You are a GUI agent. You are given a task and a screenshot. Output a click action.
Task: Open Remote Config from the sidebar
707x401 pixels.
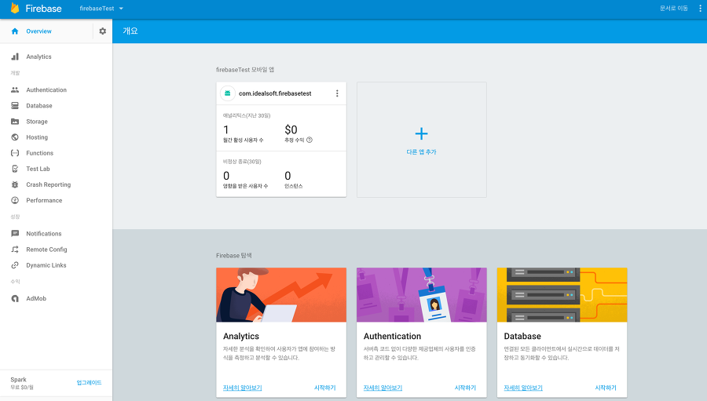coord(46,250)
